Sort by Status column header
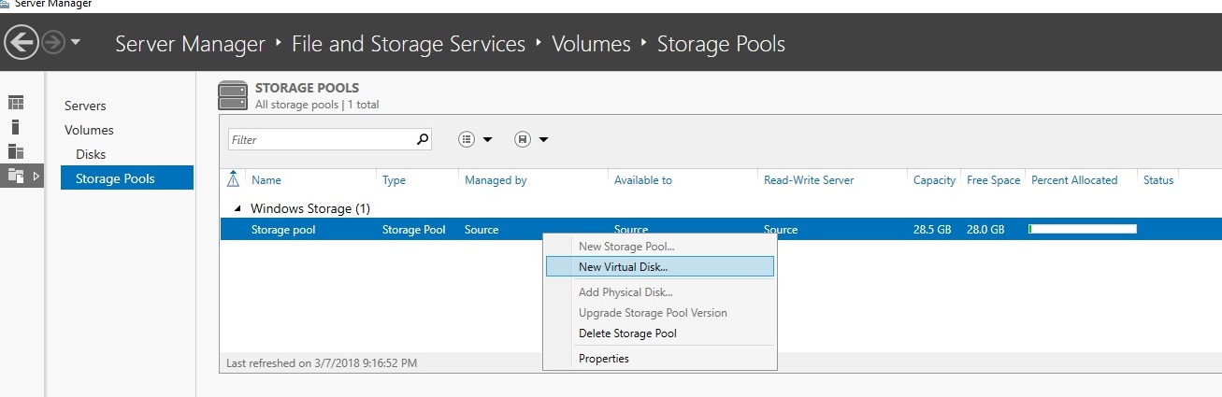The height and width of the screenshot is (397, 1222). tap(1158, 180)
